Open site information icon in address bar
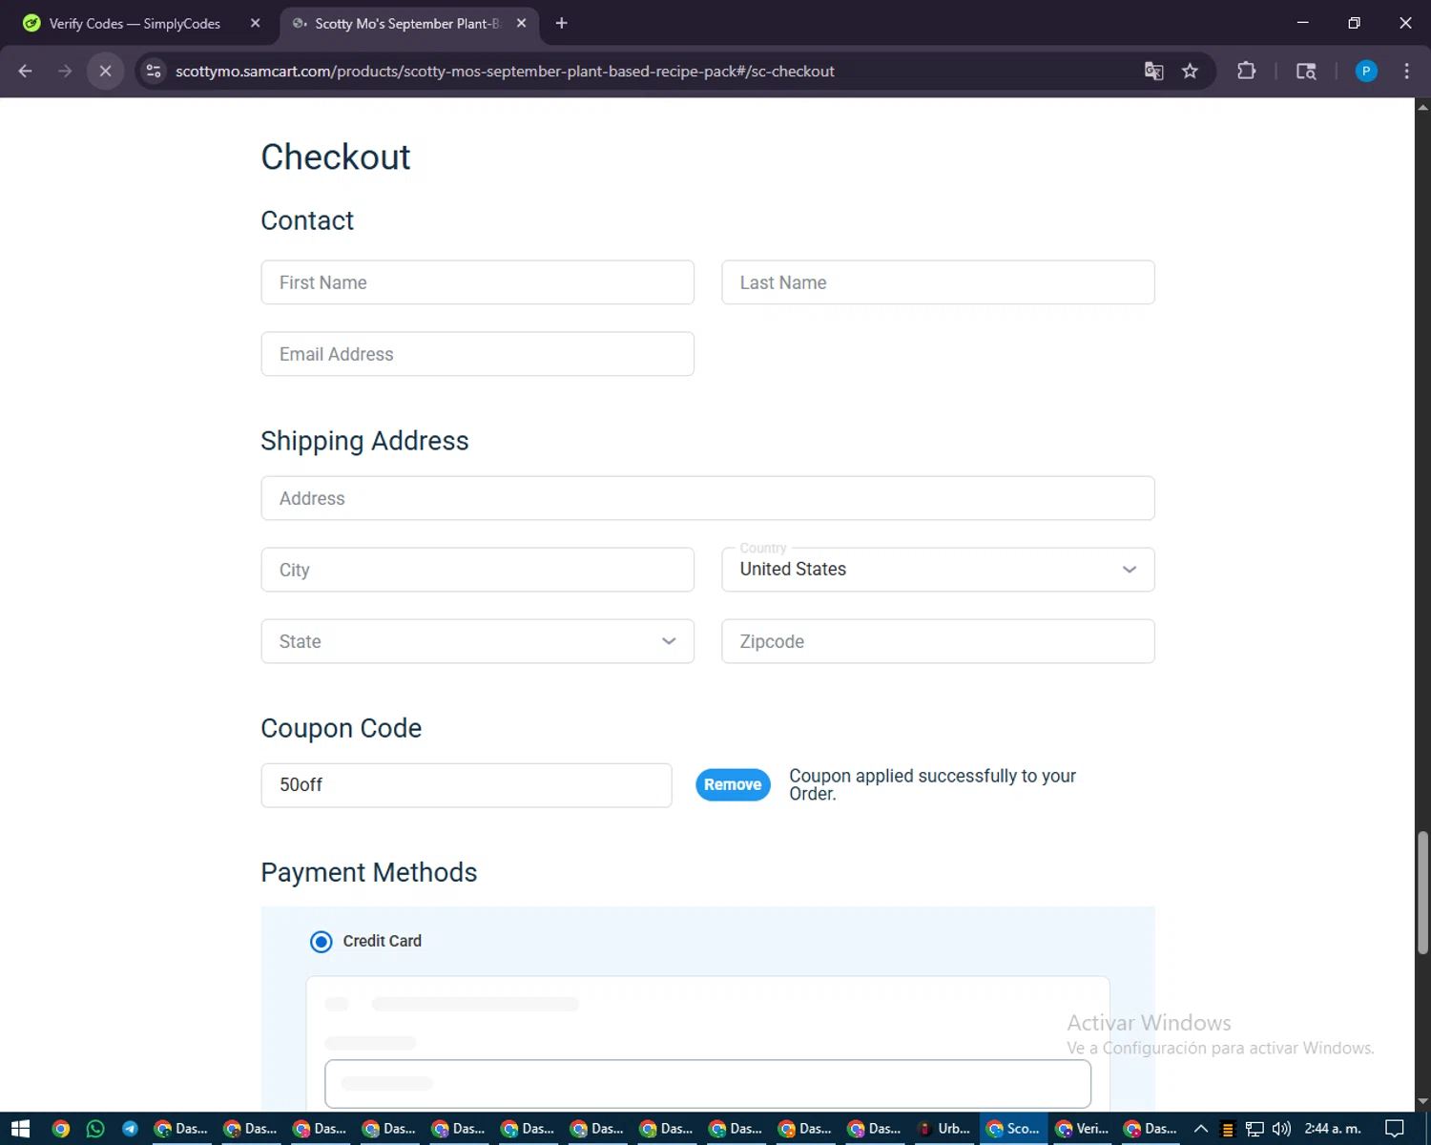 (x=154, y=71)
